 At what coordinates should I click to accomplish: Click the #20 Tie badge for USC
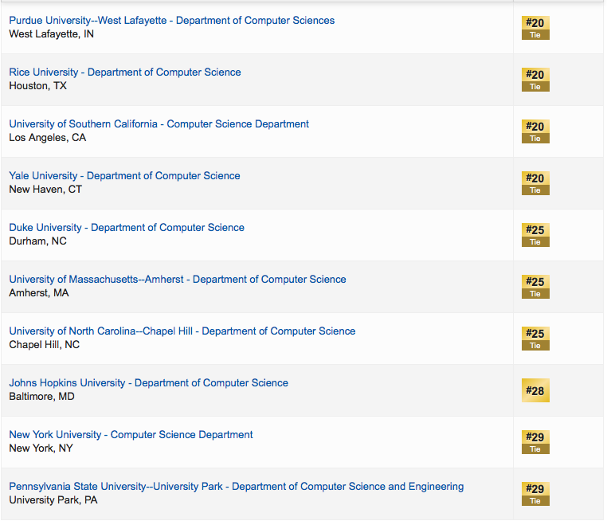[535, 131]
